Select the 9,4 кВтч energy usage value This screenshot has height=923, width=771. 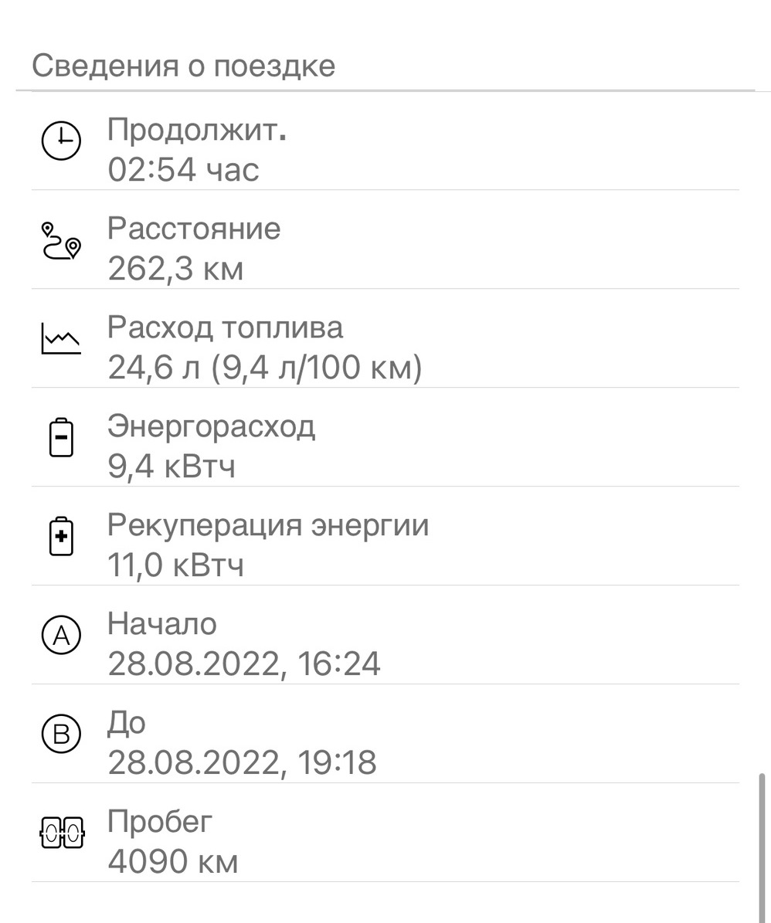click(172, 467)
